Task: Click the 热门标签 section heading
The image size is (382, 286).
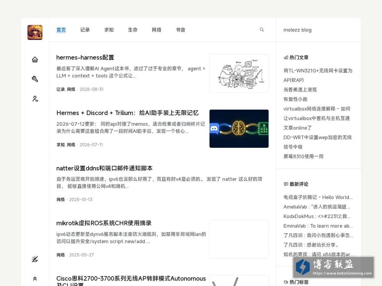Action: click(x=296, y=282)
